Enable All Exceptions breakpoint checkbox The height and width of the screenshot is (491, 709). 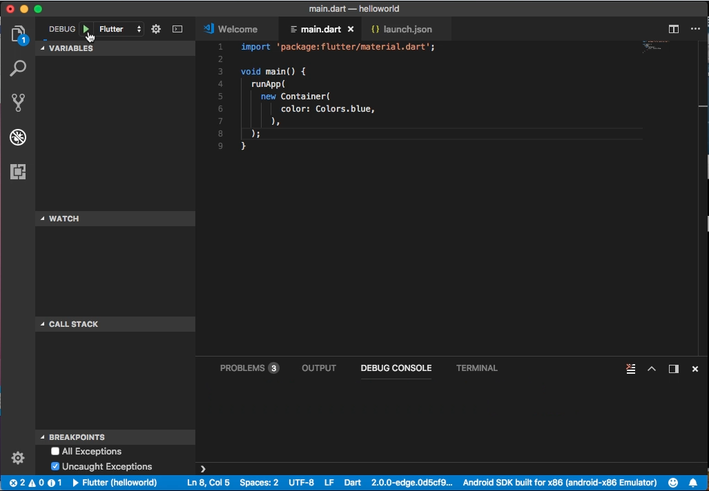55,451
